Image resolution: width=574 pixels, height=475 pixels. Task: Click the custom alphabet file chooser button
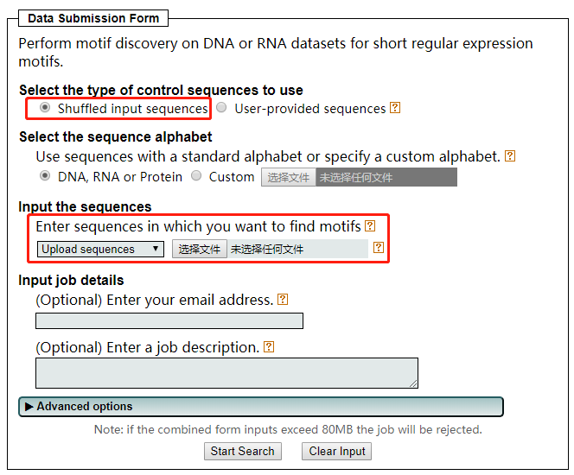tap(288, 177)
